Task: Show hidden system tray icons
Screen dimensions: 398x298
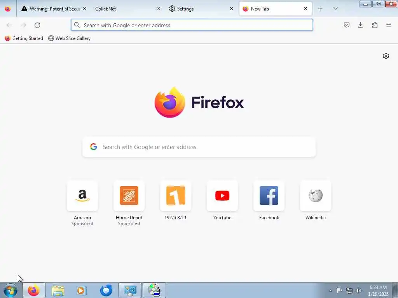Action: point(330,291)
